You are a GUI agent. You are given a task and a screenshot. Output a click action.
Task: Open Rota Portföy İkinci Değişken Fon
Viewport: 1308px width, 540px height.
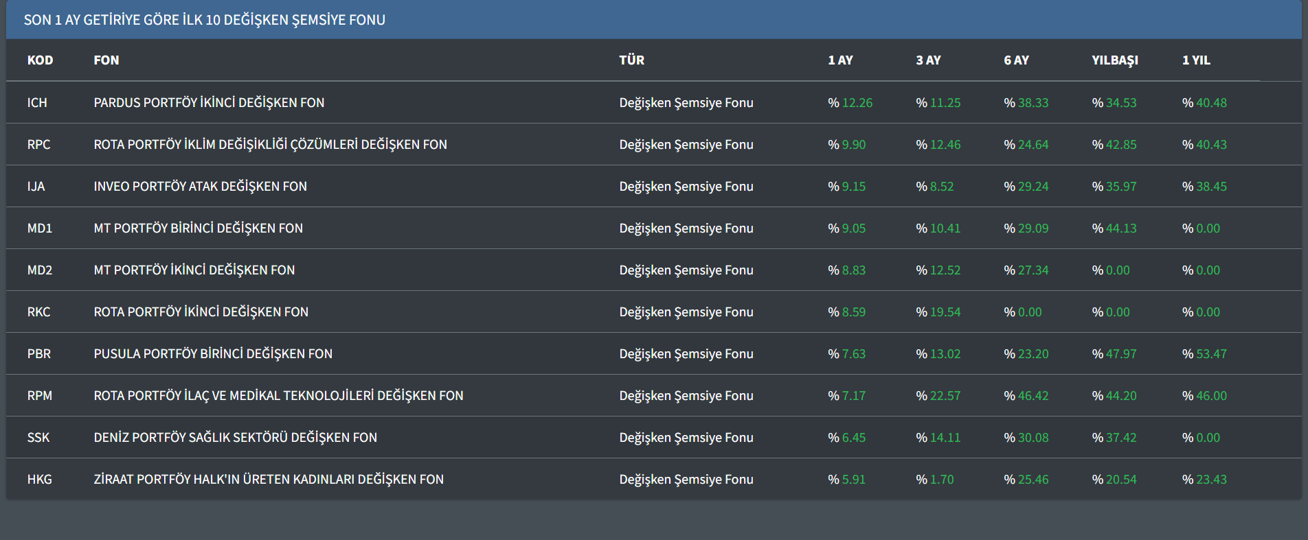coord(201,312)
